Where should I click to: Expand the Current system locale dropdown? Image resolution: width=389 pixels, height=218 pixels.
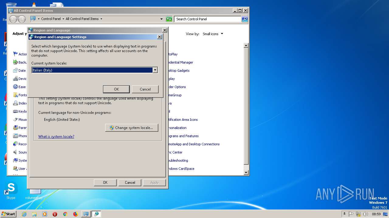coord(155,70)
